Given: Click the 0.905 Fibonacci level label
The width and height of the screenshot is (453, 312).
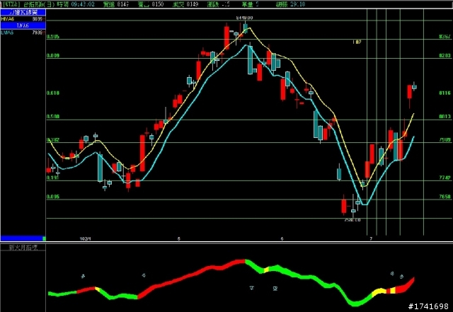Looking at the screenshot, I should click(53, 37).
